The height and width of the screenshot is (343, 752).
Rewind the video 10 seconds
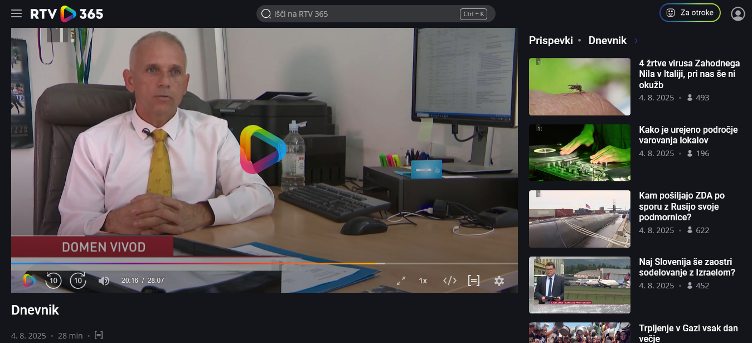click(x=53, y=281)
